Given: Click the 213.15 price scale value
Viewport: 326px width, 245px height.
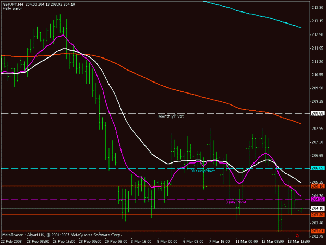Looking at the screenshot, I should 318,21.
